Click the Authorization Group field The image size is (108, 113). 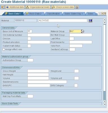click(x=30, y=60)
